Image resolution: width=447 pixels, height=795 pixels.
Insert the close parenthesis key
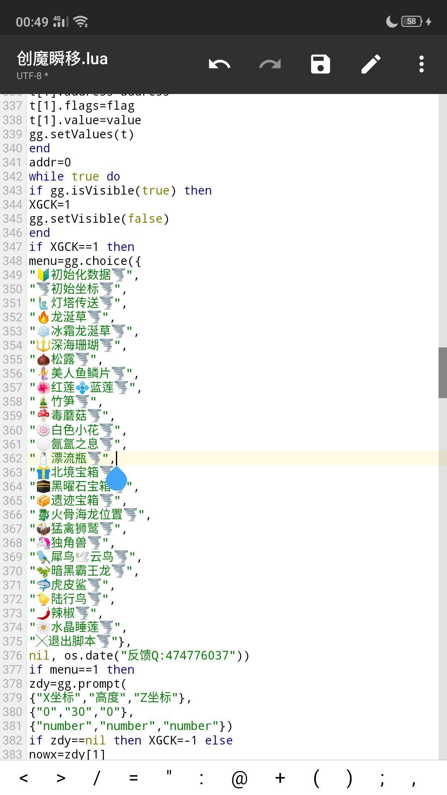pyautogui.click(x=349, y=778)
